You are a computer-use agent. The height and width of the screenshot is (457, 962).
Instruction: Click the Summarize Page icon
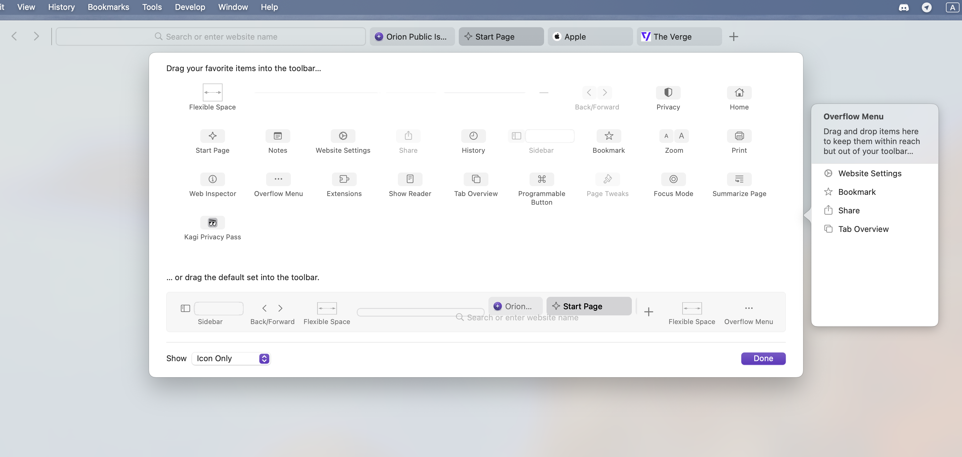click(x=739, y=179)
